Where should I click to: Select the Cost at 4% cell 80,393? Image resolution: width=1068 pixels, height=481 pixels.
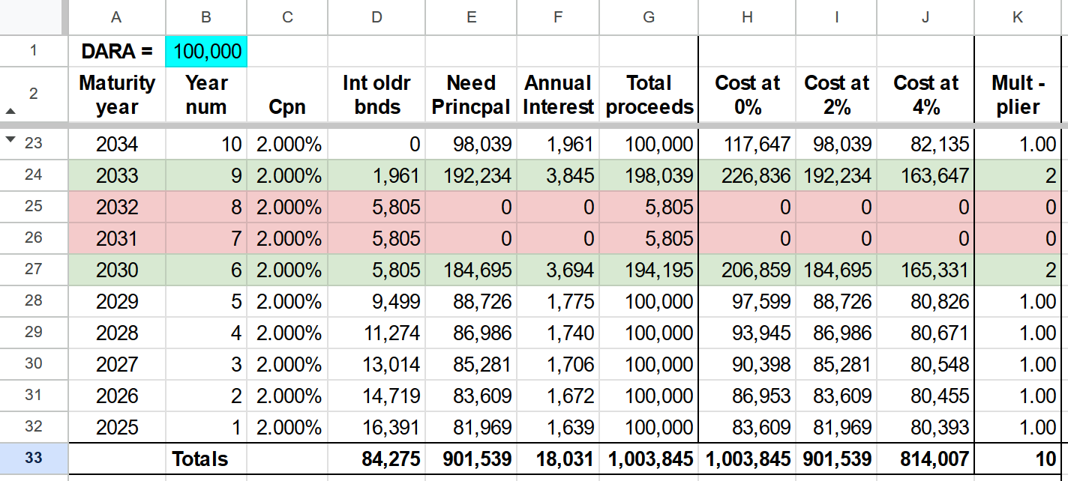point(925,427)
